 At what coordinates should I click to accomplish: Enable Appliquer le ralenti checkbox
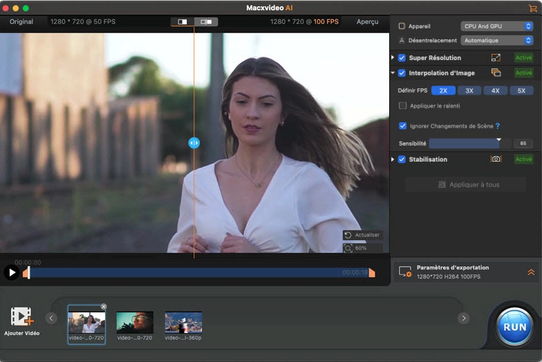[402, 106]
